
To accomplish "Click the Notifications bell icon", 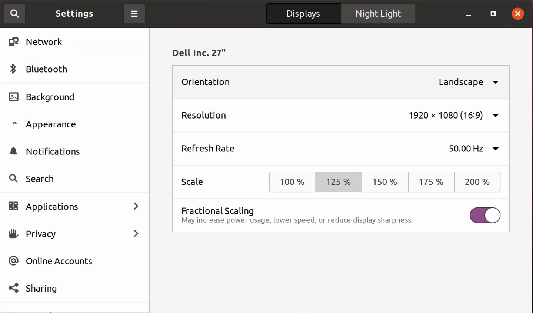I will point(13,151).
